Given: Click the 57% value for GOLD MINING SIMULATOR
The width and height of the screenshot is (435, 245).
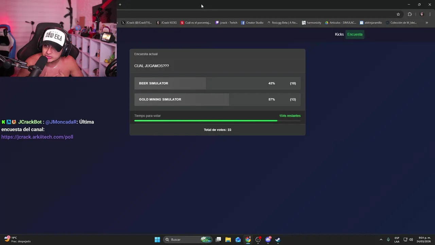Looking at the screenshot, I should (272, 99).
